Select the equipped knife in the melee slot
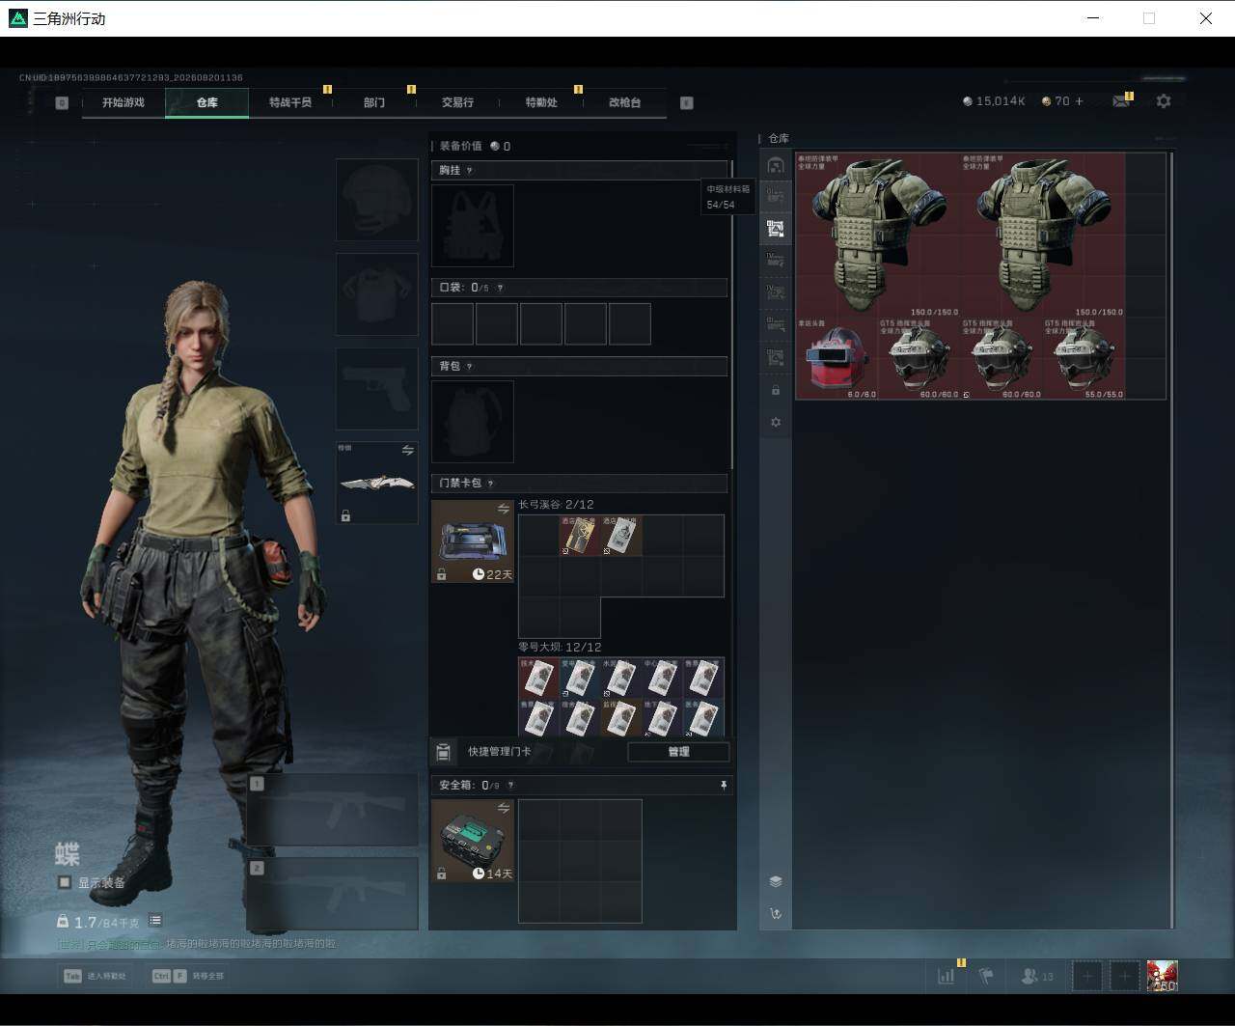Screen dimensions: 1235x1026 point(377,483)
